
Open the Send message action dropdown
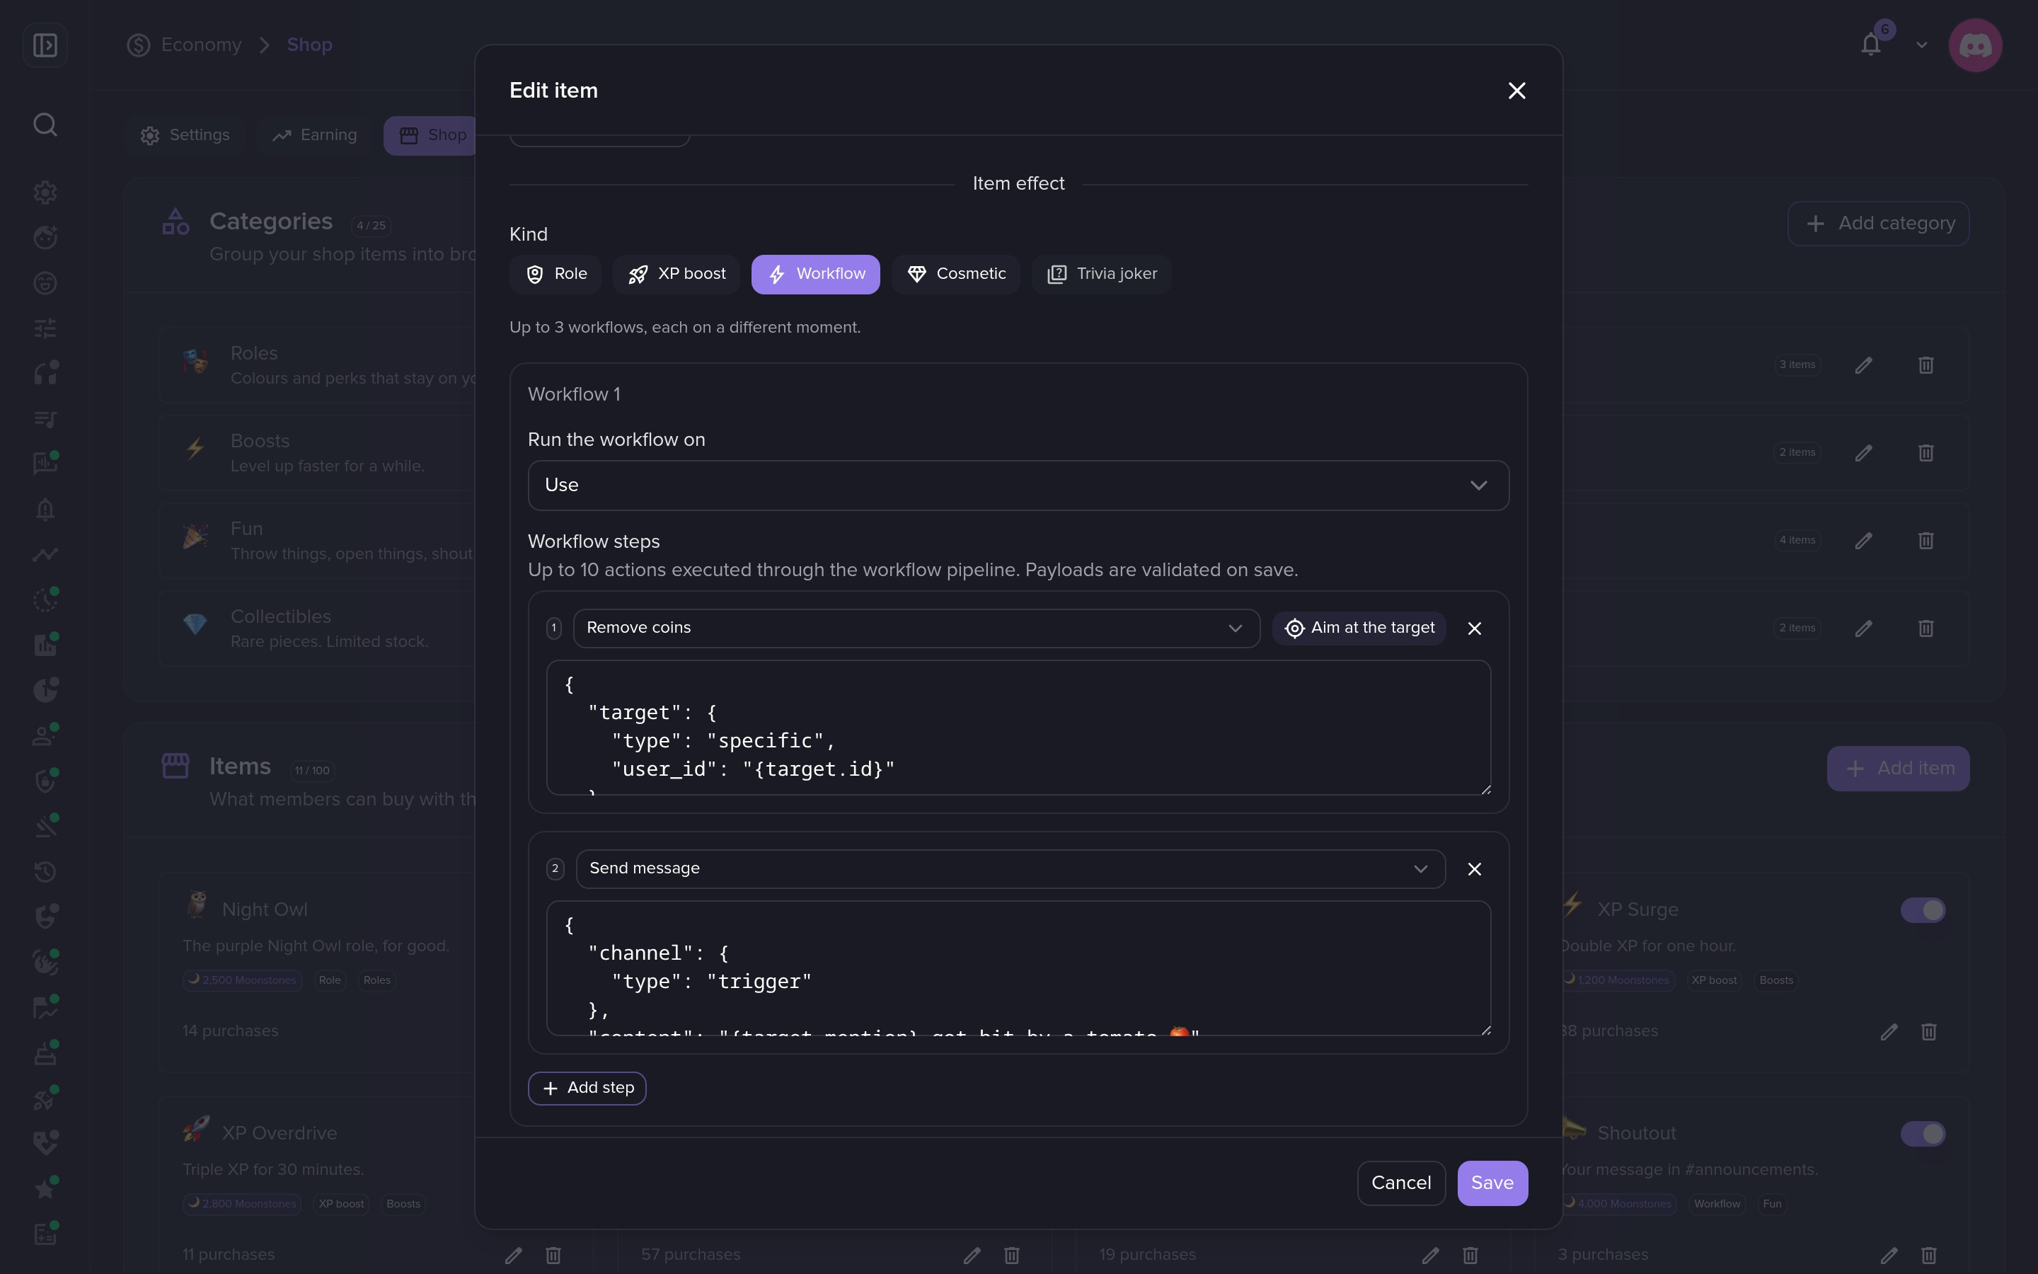pyautogui.click(x=1011, y=868)
